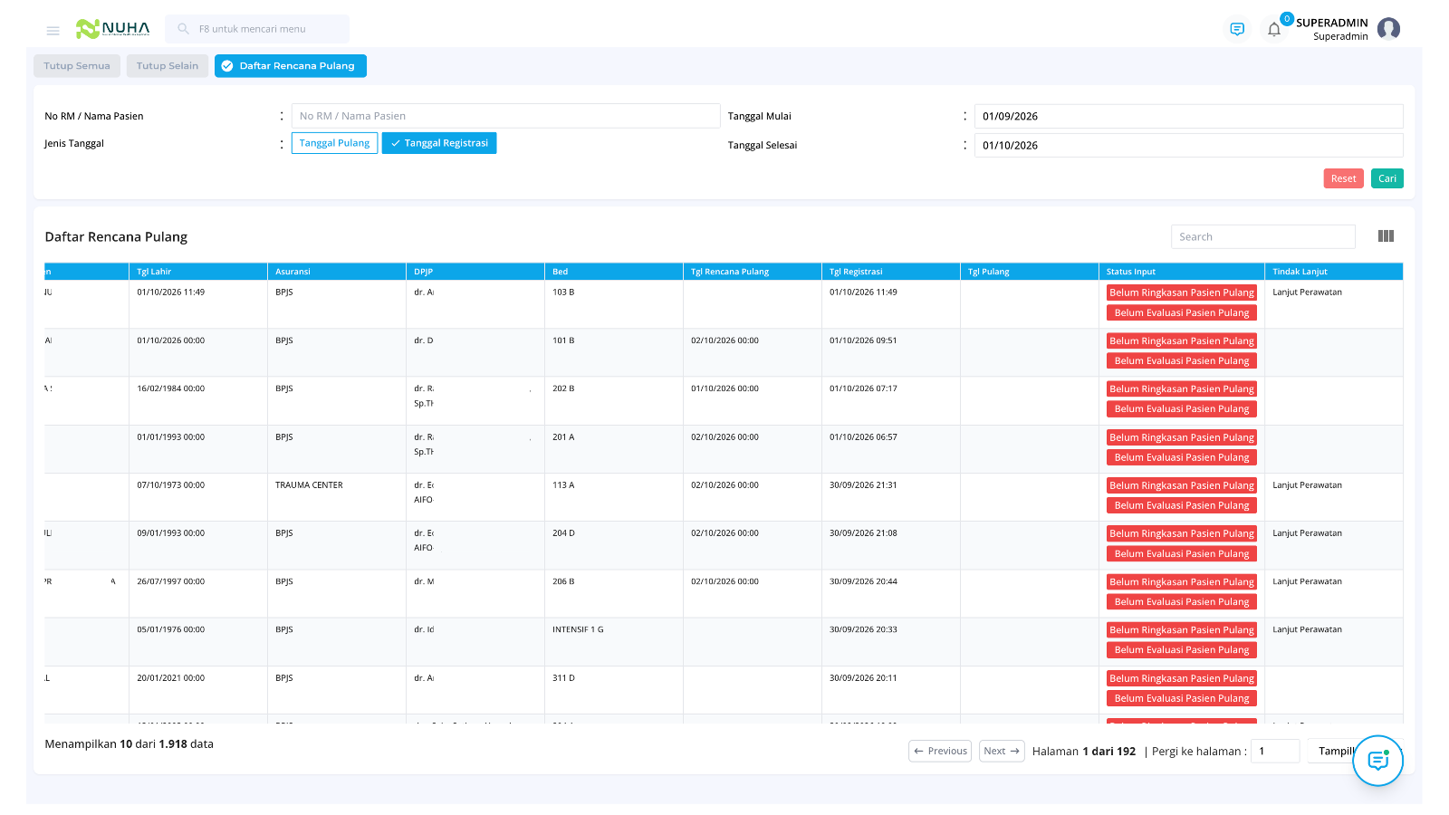Click the NUHA logo
Screen dimensions: 1449x815
[x=113, y=29]
